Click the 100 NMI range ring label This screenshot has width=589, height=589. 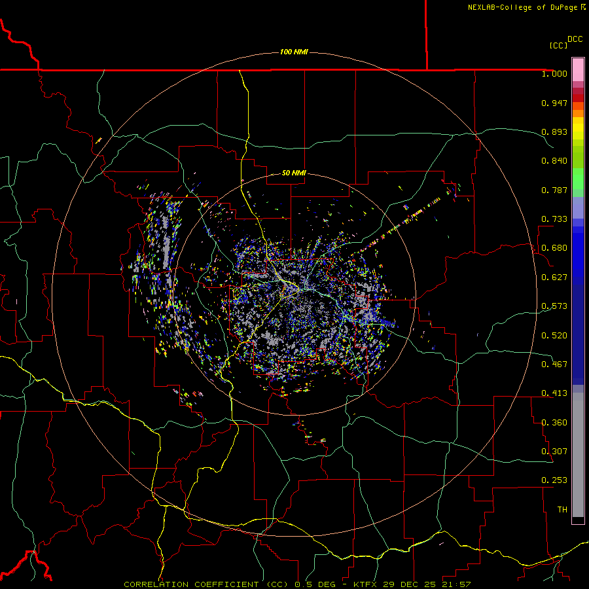point(294,52)
